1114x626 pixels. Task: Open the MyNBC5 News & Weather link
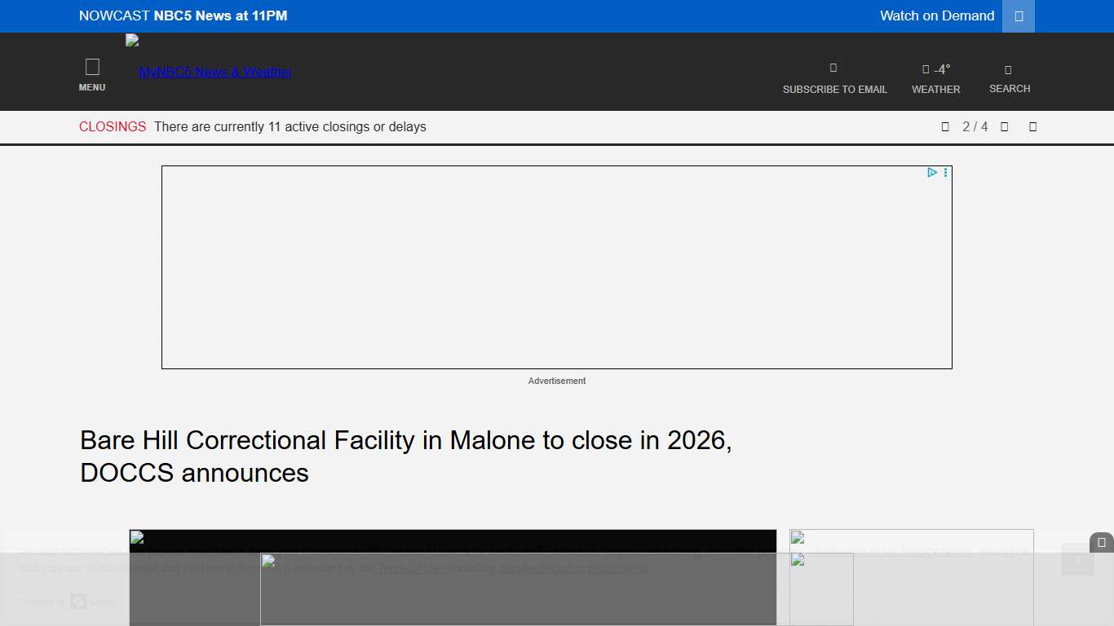pyautogui.click(x=215, y=72)
